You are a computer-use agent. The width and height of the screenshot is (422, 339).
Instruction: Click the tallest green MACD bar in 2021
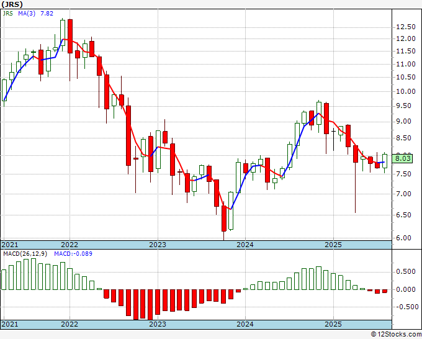34,274
